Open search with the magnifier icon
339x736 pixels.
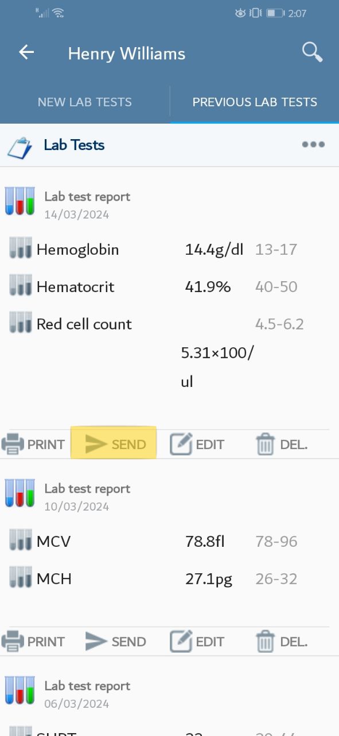312,52
